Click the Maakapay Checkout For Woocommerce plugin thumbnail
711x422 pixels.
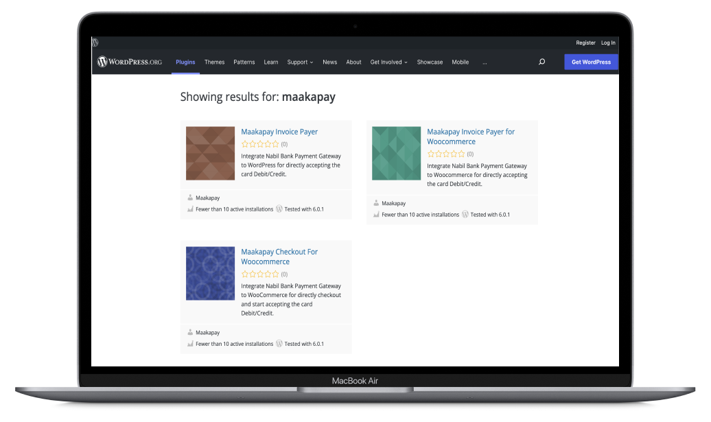tap(210, 273)
